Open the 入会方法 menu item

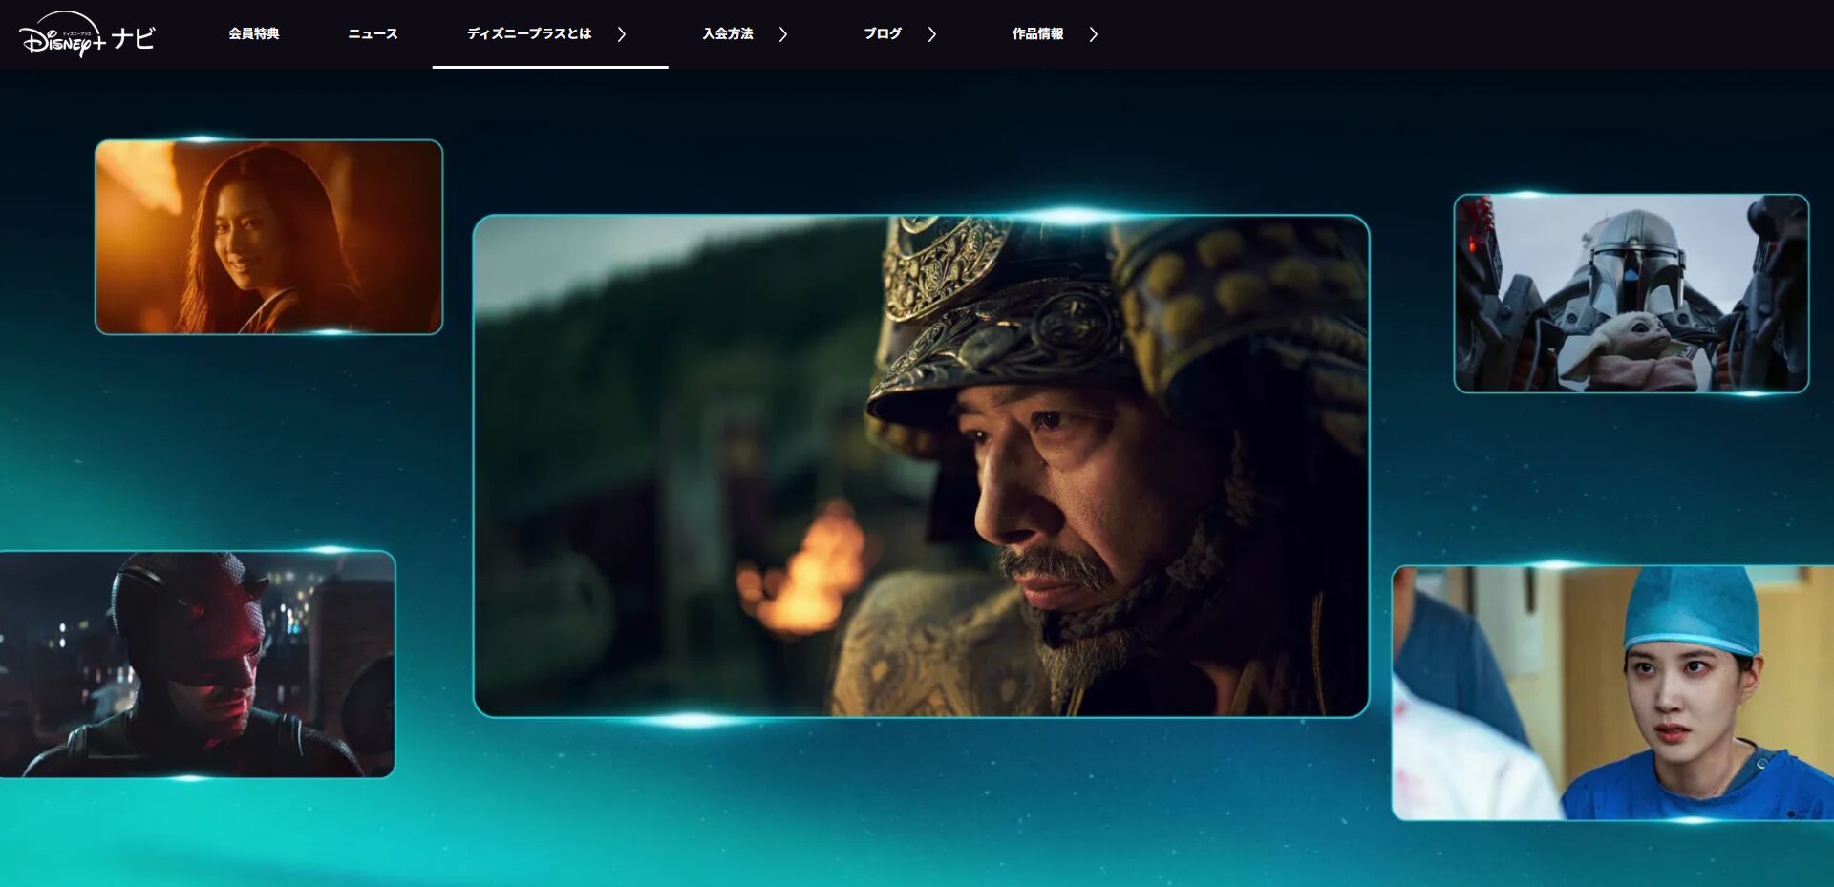pyautogui.click(x=728, y=33)
